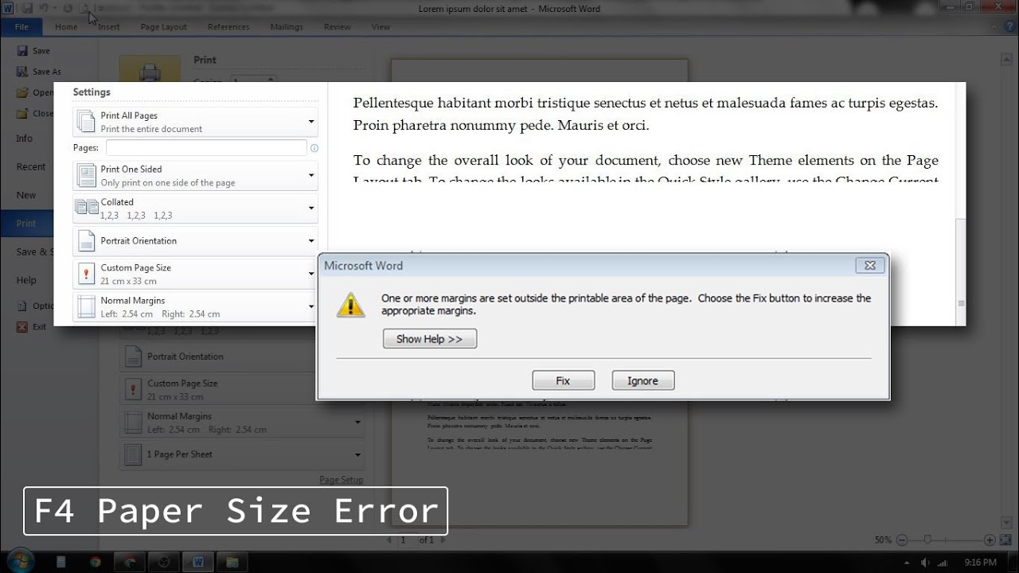Switch to the View tab

tap(381, 27)
